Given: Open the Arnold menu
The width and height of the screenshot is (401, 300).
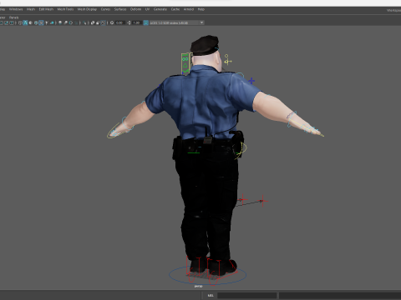Looking at the screenshot, I should [189, 9].
